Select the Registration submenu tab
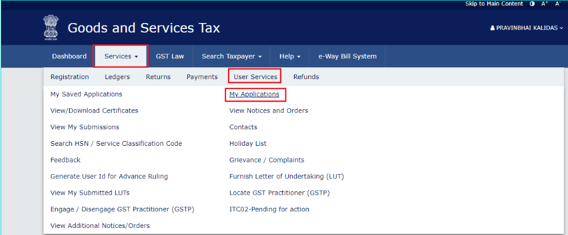 pyautogui.click(x=70, y=77)
